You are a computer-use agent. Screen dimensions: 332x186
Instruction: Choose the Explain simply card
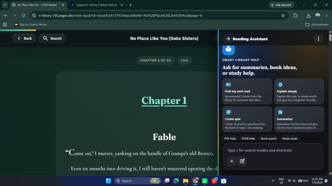pos(299,92)
